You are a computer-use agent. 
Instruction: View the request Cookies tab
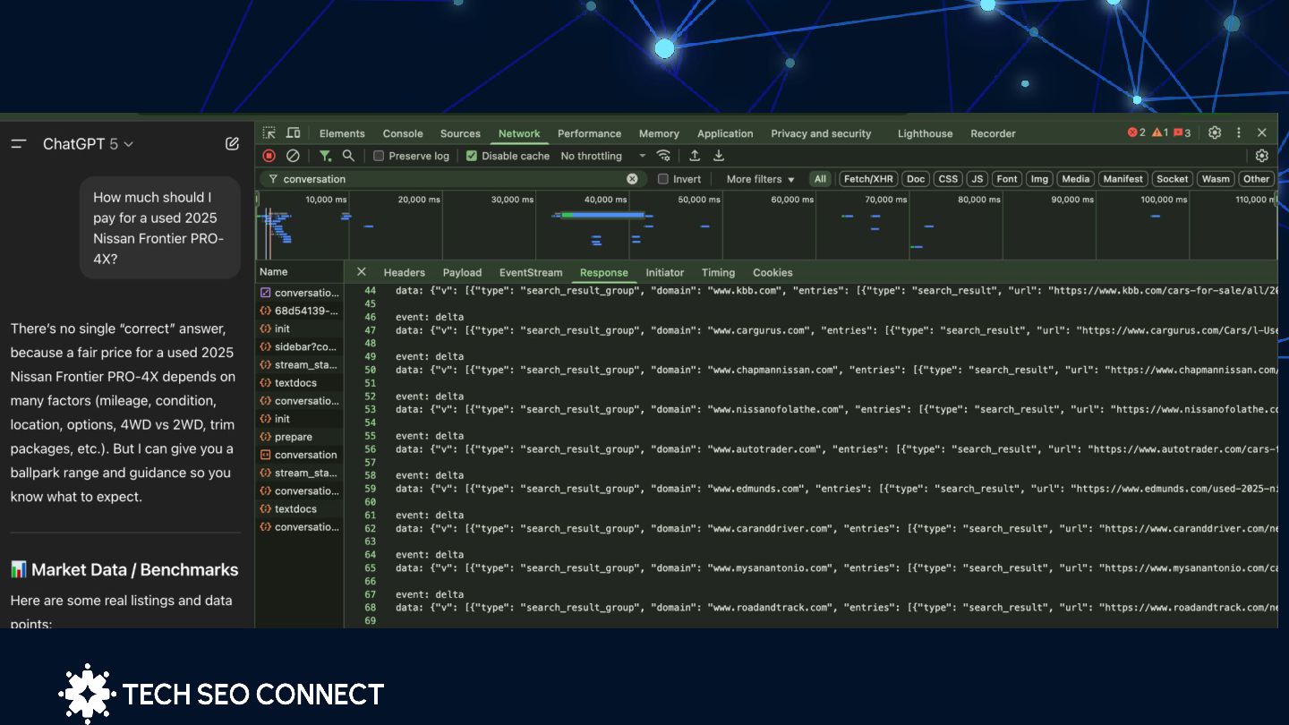click(x=773, y=272)
